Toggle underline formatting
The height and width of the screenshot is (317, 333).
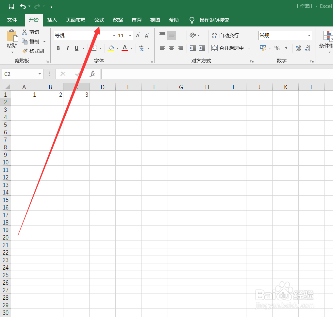click(x=77, y=48)
